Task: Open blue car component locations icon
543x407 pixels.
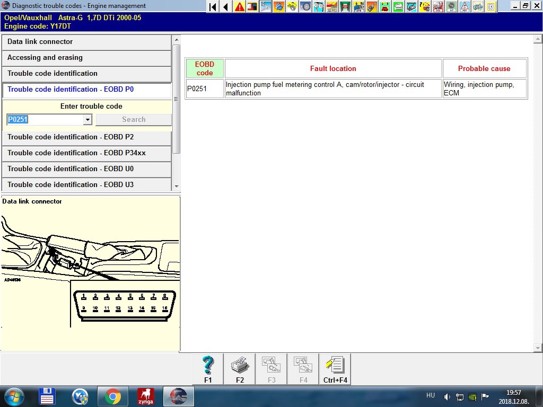Action: coord(478,6)
